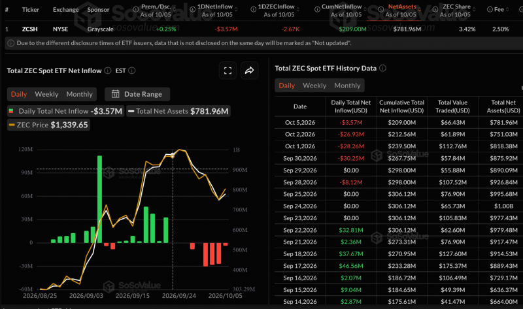
Task: Click info icon before 1DNetInflow column header
Action: 192,10
